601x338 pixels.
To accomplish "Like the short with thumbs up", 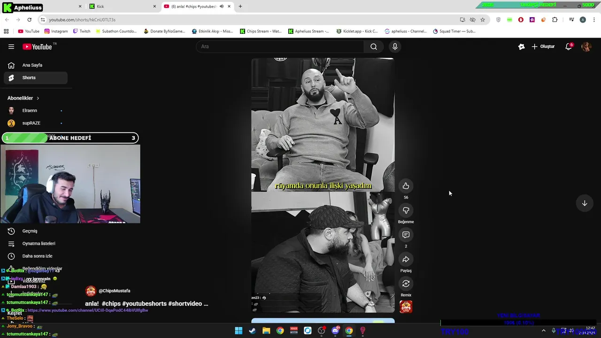I will click(x=406, y=186).
